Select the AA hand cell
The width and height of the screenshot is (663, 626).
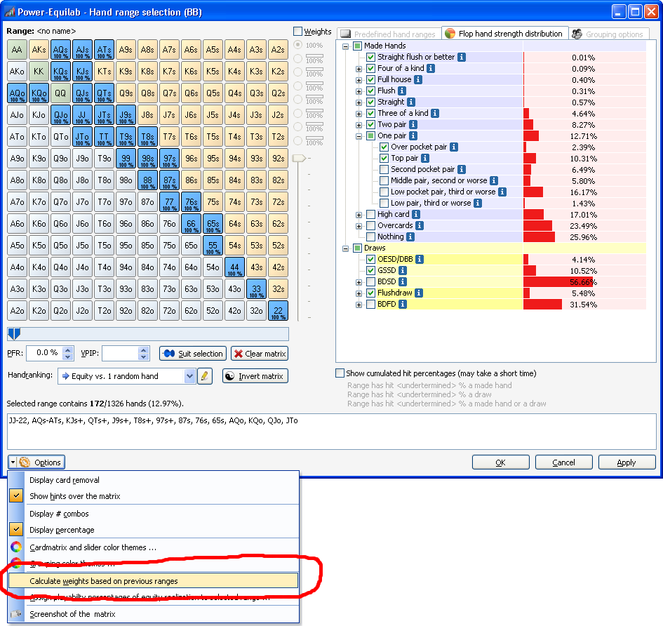tap(17, 50)
